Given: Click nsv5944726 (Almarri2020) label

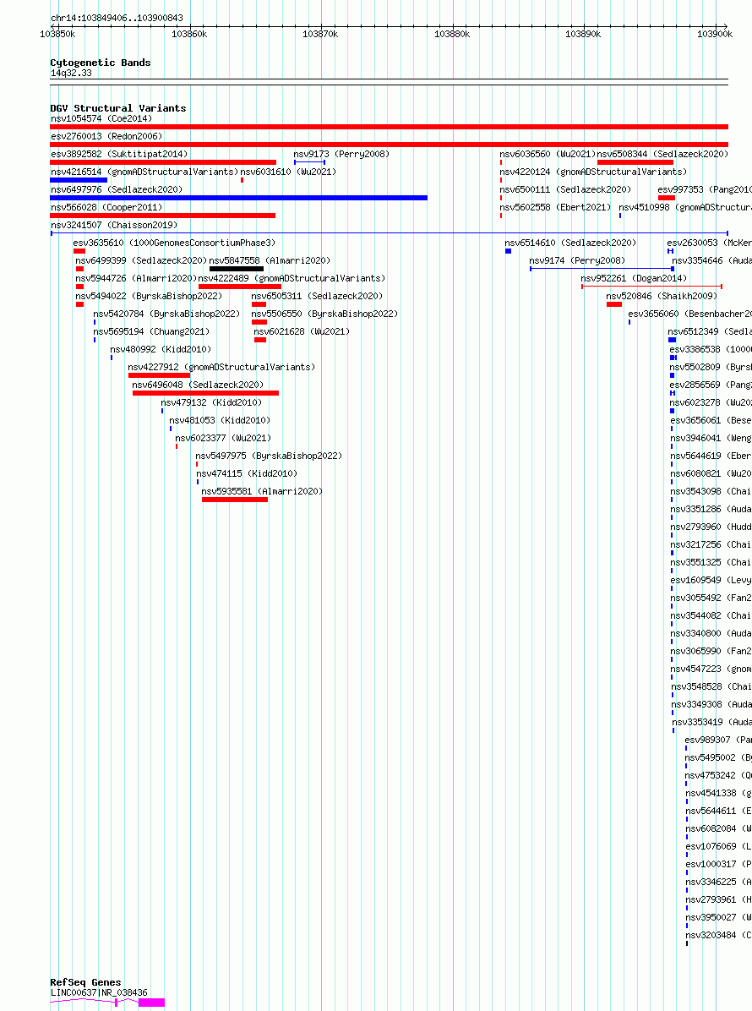Looking at the screenshot, I should [136, 278].
